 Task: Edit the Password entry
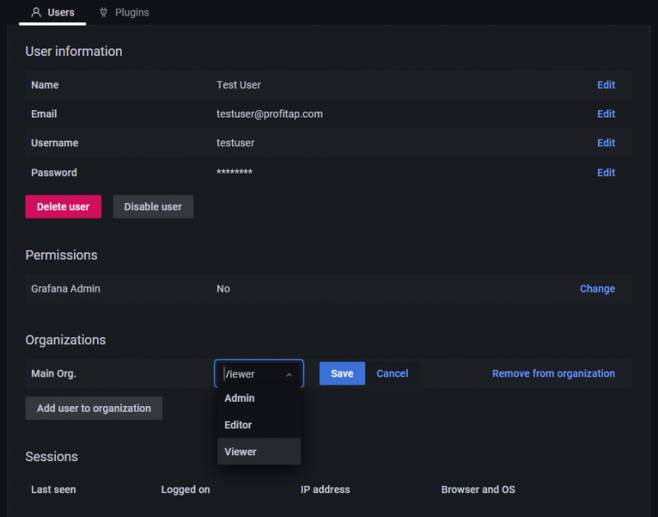(605, 173)
